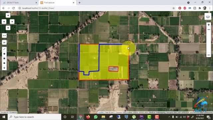The image size is (213, 120).
Task: Open uTorrent from the taskbar
Action: click(x=134, y=117)
